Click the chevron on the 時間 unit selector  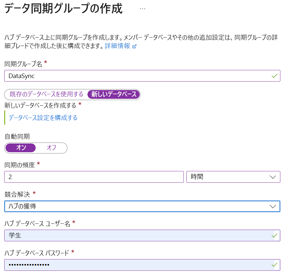click(x=273, y=177)
